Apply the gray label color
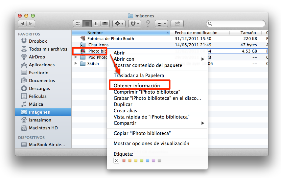Image resolution: width=281 pixels, height=178 pixels. (x=159, y=161)
